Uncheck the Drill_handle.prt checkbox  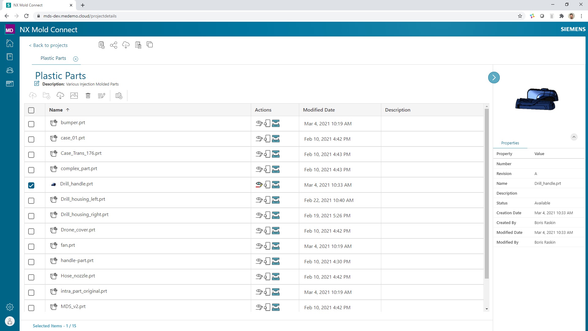tap(31, 185)
